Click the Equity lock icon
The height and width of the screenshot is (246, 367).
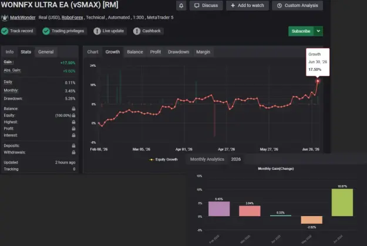(x=73, y=115)
